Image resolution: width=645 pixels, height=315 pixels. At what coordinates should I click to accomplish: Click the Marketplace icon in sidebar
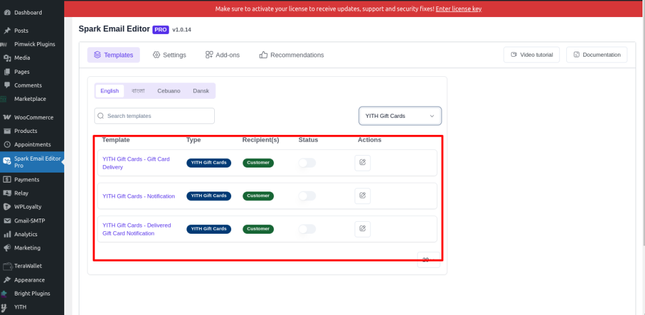(x=4, y=99)
